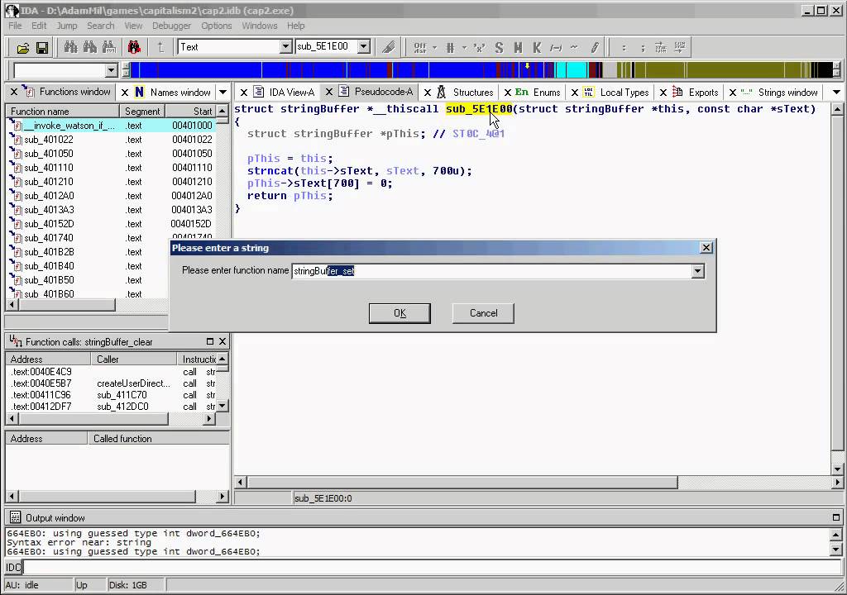Open the sub_5E1E00 function dropdown
This screenshot has width=847, height=595.
click(x=364, y=47)
